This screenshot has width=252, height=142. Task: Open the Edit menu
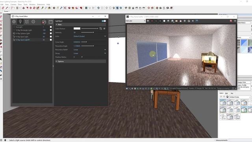pos(2,4)
